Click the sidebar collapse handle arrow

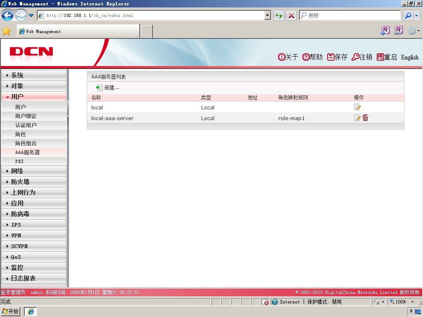tap(68, 116)
